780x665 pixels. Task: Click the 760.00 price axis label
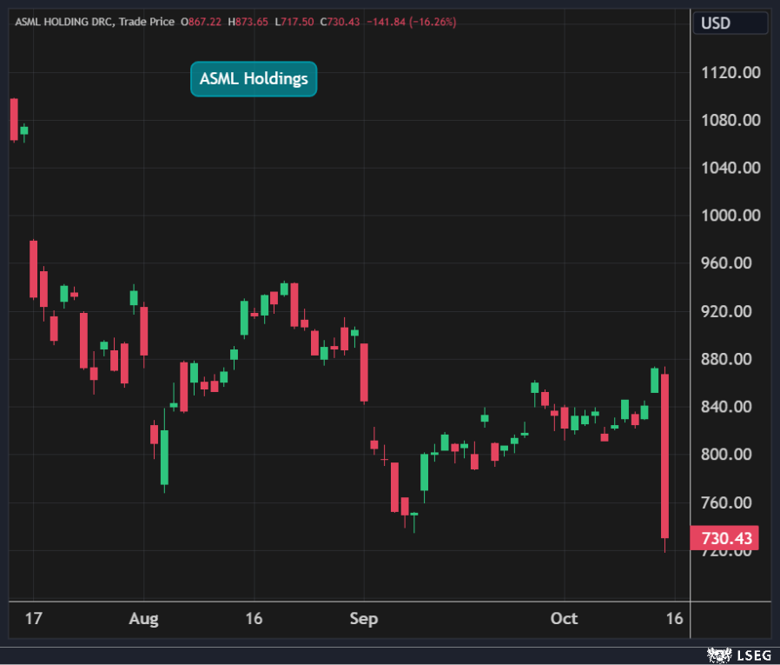click(730, 502)
